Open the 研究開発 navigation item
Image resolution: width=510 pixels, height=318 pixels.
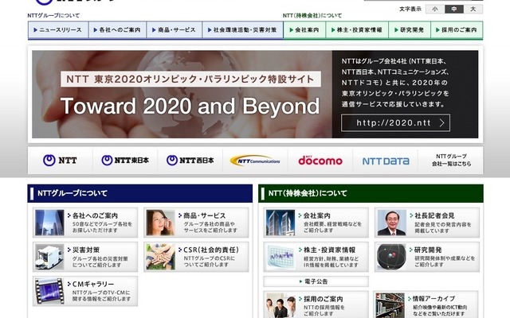410,30
